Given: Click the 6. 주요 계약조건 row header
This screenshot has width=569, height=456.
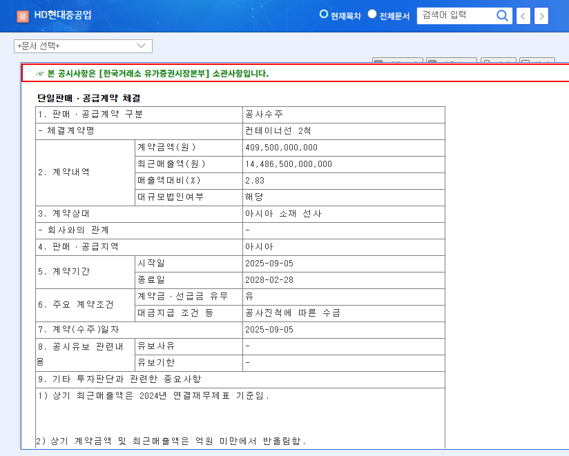Looking at the screenshot, I should 76,304.
